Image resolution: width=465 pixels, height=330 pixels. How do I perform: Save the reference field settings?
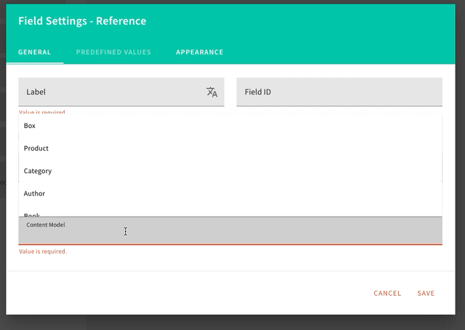click(x=426, y=293)
